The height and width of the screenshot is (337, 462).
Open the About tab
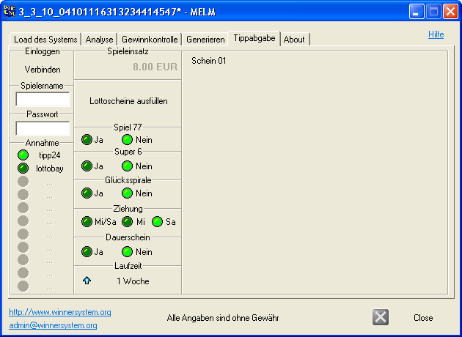[x=294, y=40]
